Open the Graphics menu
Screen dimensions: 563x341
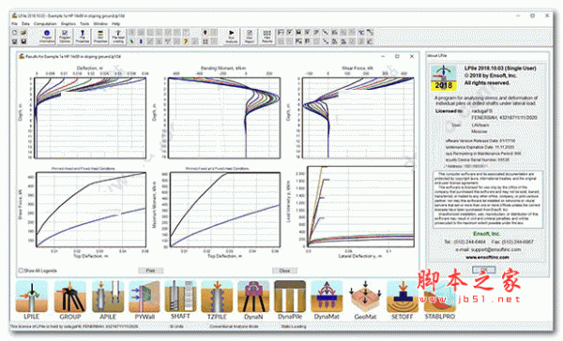[68, 23]
